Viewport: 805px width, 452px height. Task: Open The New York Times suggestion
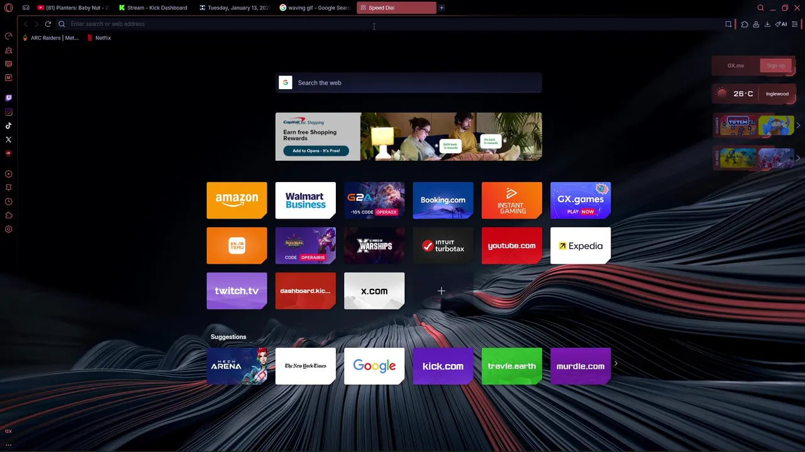tap(306, 366)
